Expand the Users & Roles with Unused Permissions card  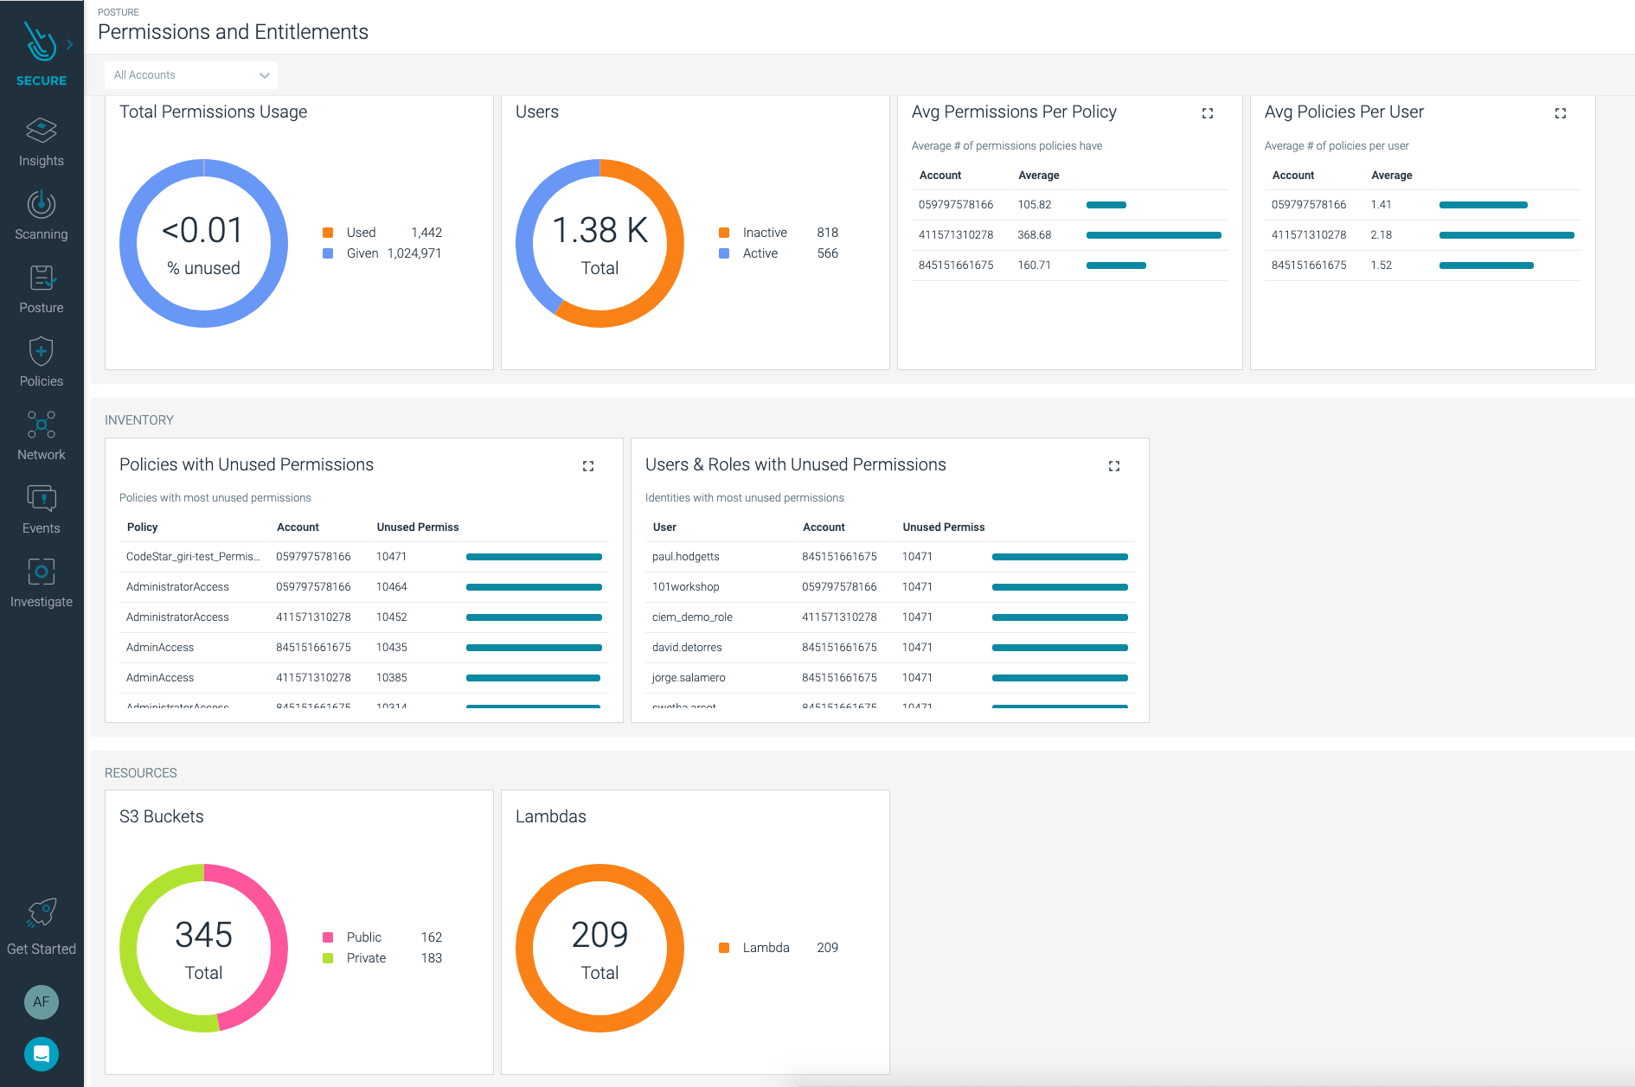pyautogui.click(x=1114, y=466)
